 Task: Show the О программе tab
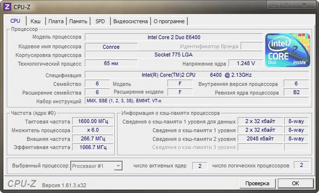[x=169, y=21]
